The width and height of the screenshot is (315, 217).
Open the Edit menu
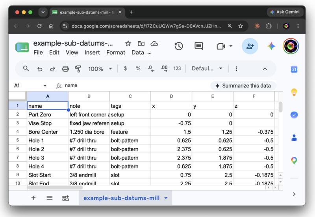tap(54, 53)
